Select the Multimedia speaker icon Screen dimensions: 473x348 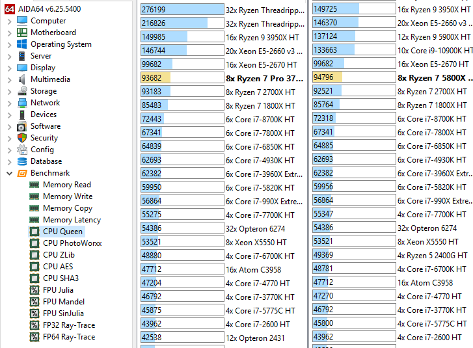coord(22,79)
